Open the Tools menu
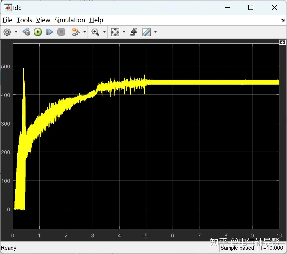The image size is (287, 254). point(24,20)
